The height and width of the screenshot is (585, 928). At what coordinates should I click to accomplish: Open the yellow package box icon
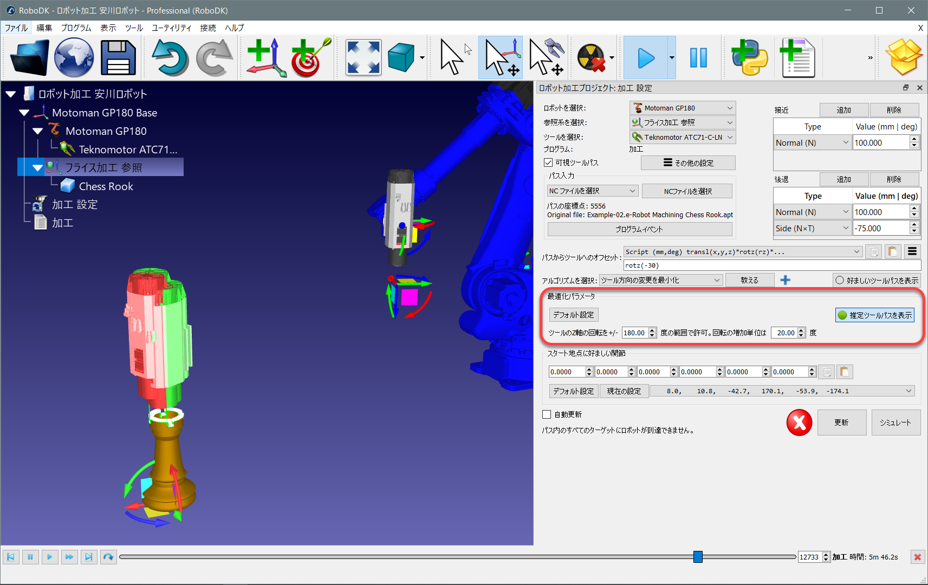coord(904,57)
